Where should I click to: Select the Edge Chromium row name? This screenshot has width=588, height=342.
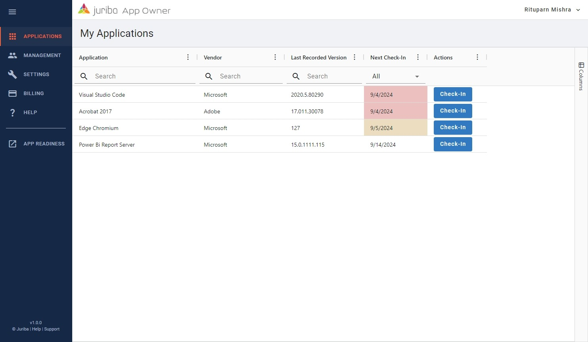pos(99,128)
